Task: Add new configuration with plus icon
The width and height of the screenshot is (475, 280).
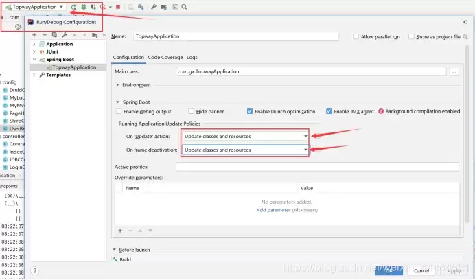Action: [x=34, y=35]
